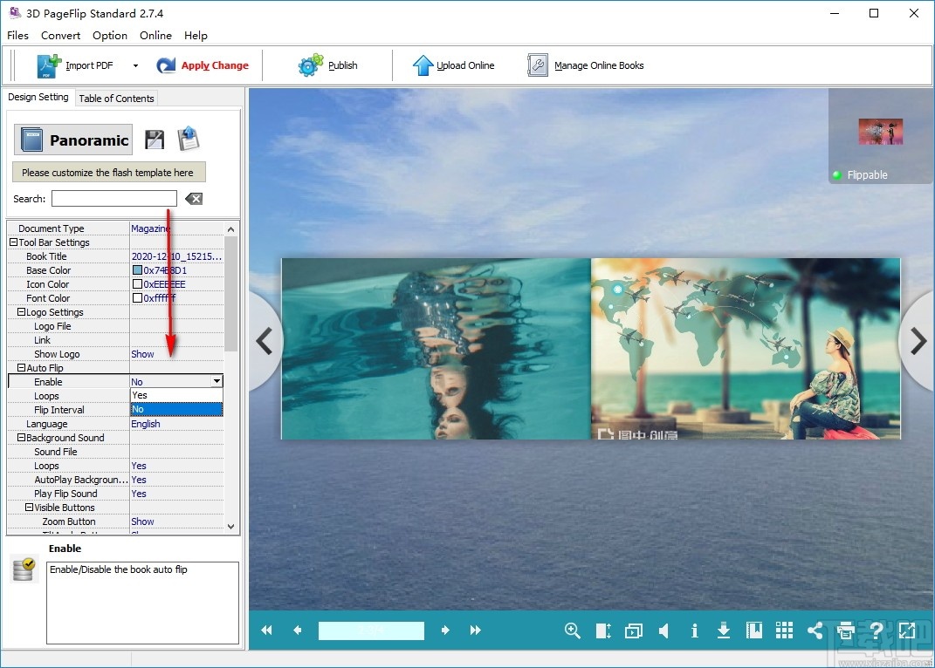Click the Enable dropdown arrow

click(217, 381)
